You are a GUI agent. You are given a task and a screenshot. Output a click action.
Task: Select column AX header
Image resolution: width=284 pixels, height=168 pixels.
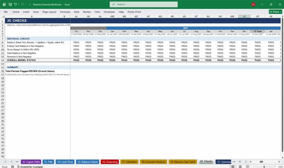244,16
